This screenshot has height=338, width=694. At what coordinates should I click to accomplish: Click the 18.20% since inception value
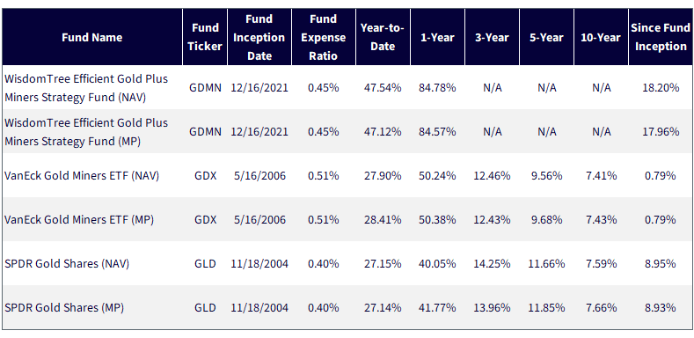coord(661,88)
